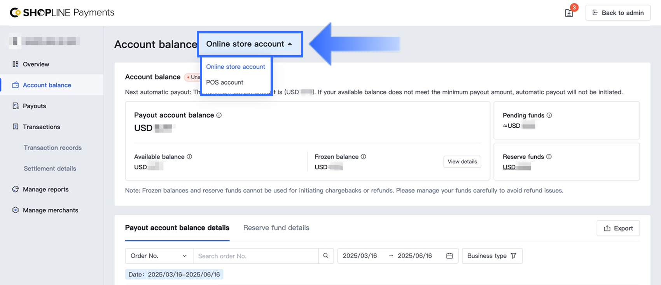Collapse the Online store account dropdown

[250, 44]
